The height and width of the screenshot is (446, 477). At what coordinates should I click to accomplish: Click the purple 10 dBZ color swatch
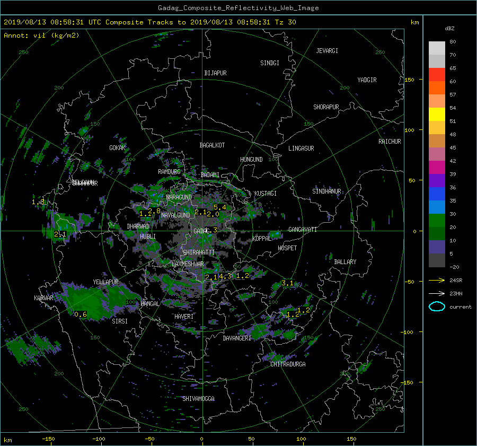(437, 247)
